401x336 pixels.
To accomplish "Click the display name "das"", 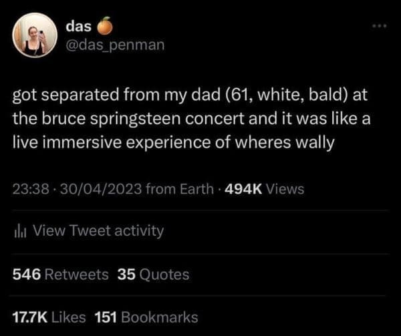I will click(80, 27).
